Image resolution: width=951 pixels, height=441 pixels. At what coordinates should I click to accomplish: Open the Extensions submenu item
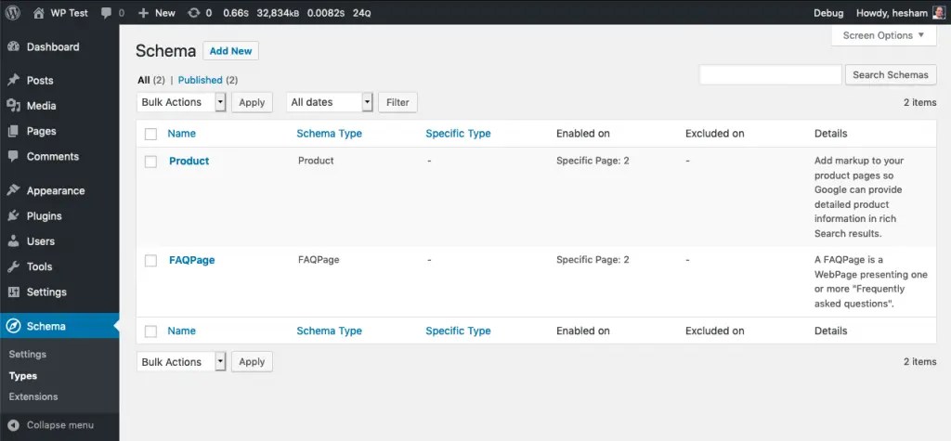click(33, 396)
